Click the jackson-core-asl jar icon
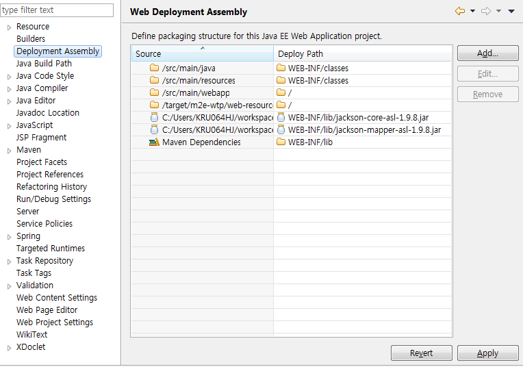Viewport: 523px width, 367px height. (281, 118)
